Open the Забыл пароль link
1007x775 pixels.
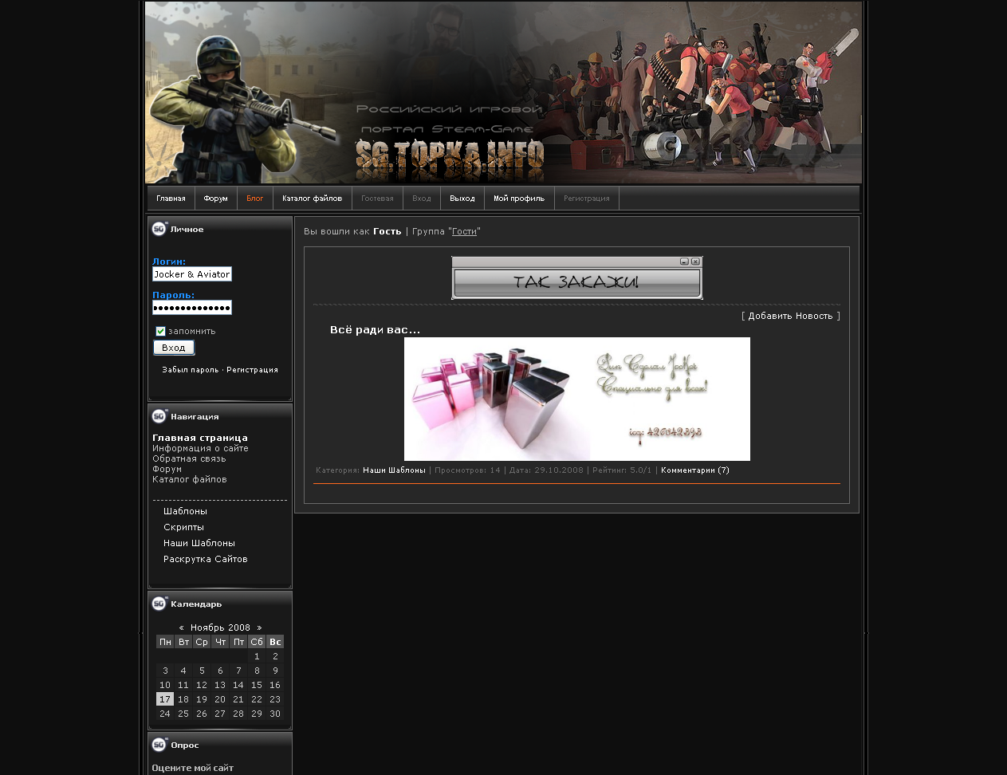(190, 370)
